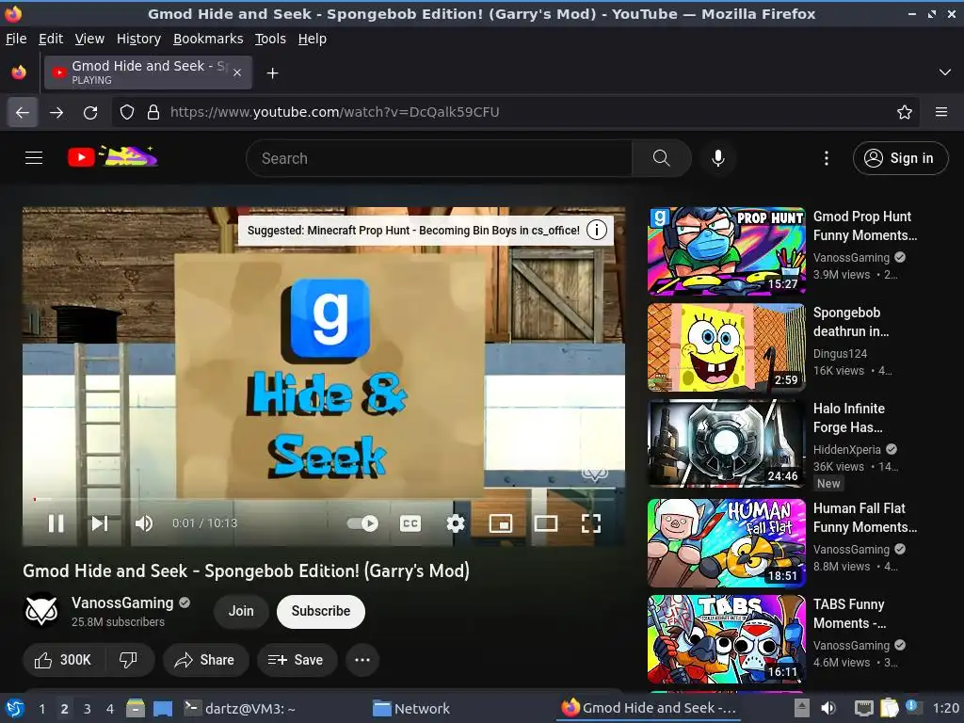This screenshot has width=964, height=723.
Task: Switch to workspace 3 in taskbar
Action: click(x=88, y=709)
